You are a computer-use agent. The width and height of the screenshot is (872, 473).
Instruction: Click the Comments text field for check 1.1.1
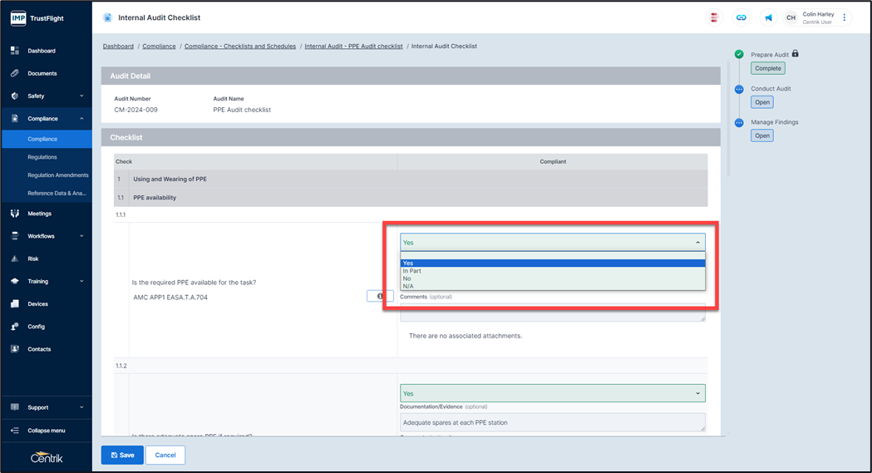coord(552,313)
